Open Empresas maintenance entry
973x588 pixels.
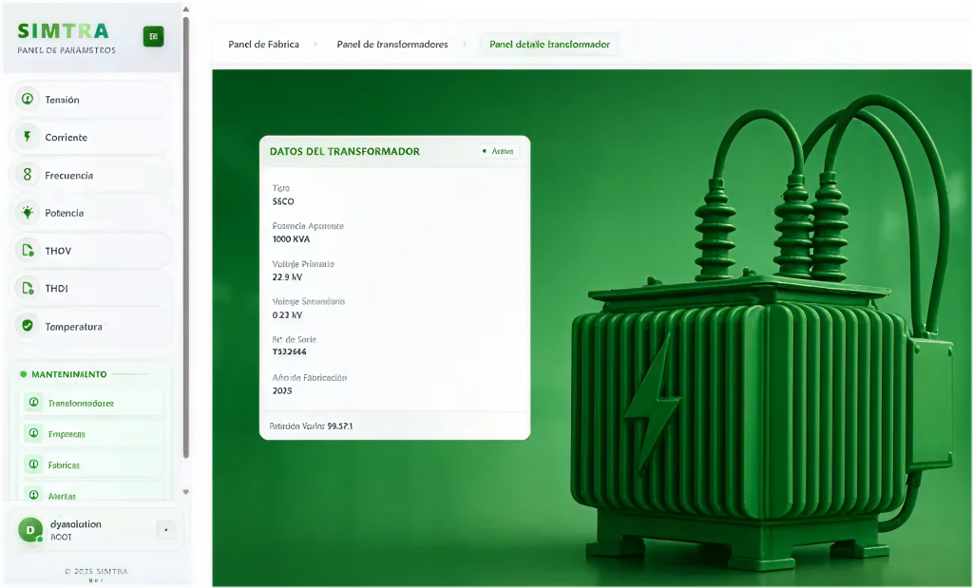(x=92, y=433)
